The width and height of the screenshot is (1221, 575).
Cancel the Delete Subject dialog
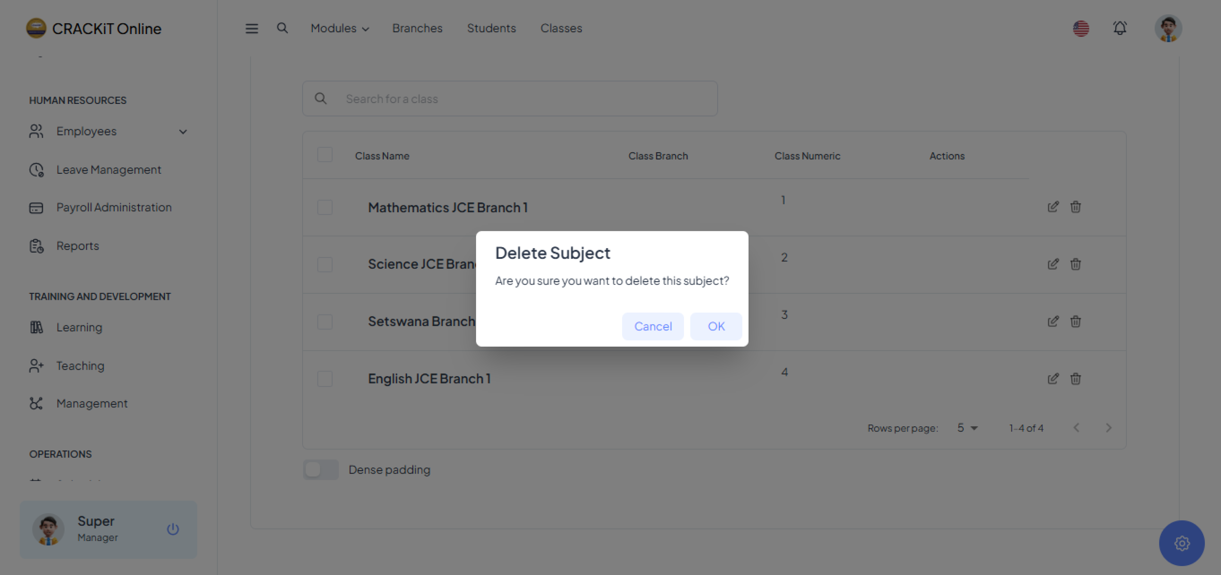pyautogui.click(x=653, y=326)
